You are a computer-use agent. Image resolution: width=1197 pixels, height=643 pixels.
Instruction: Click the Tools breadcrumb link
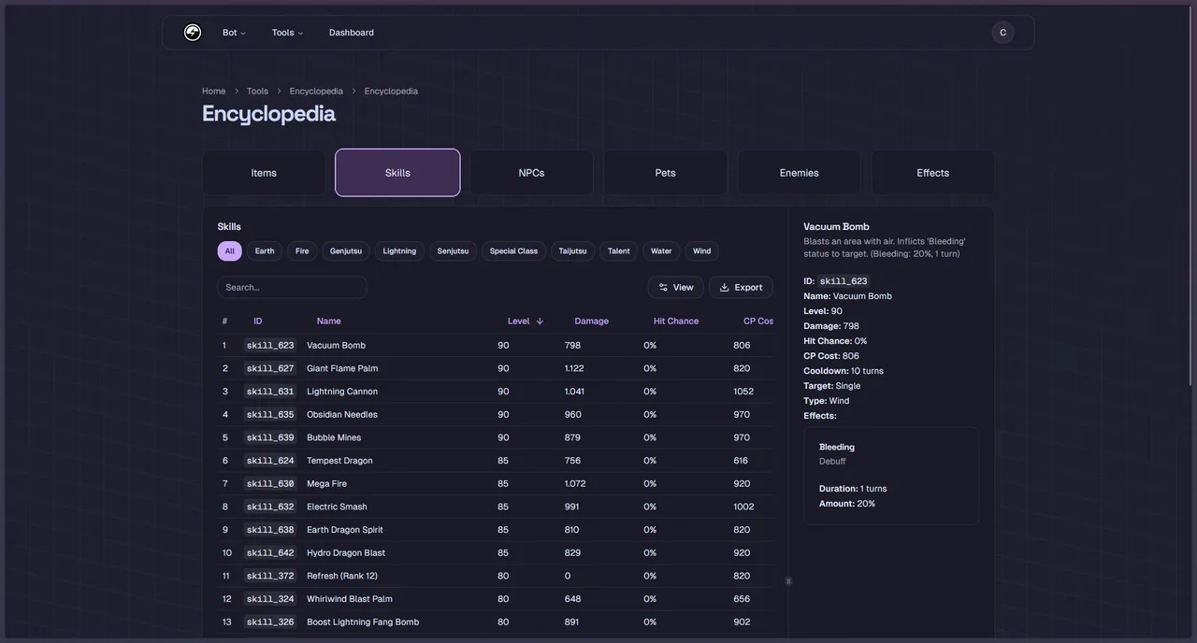point(257,91)
